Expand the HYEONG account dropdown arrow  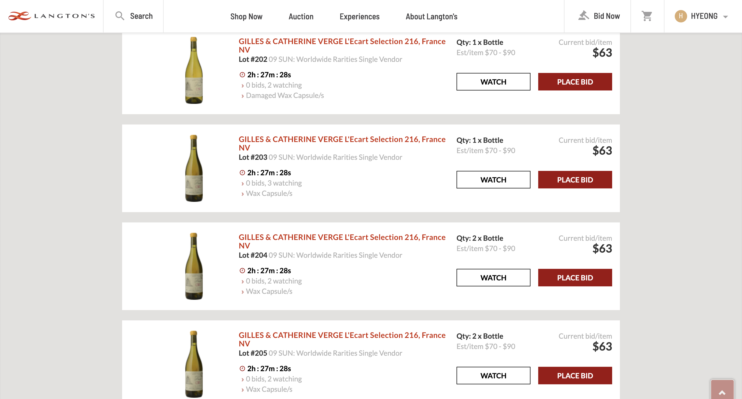pos(725,17)
